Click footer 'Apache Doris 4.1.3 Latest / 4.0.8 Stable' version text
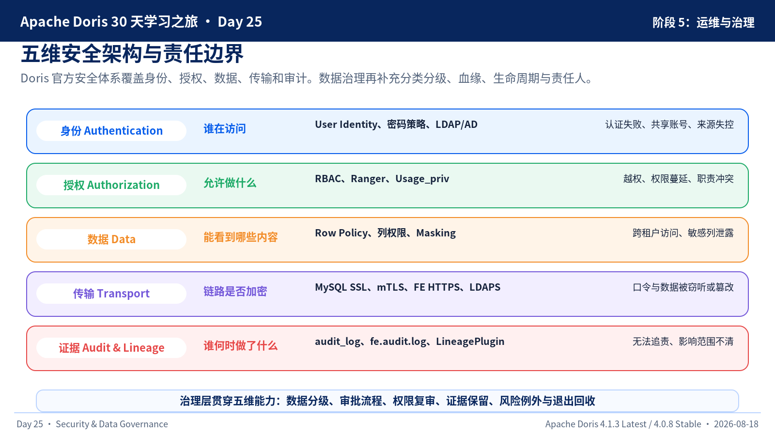The height and width of the screenshot is (436, 775). 623,424
